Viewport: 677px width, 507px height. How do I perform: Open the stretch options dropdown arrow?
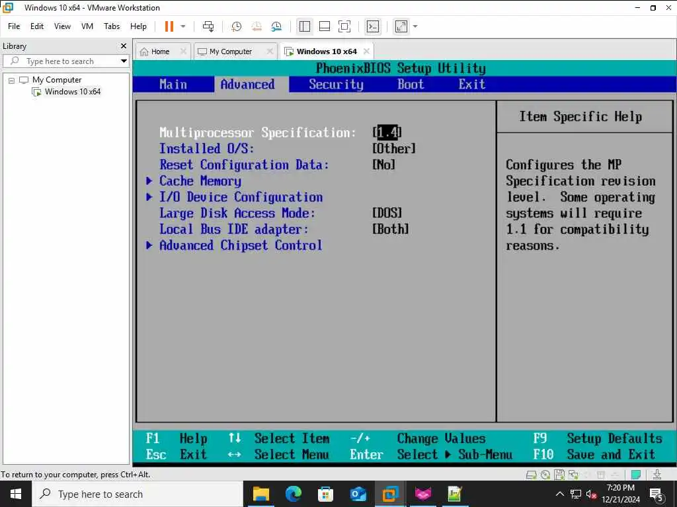click(415, 26)
